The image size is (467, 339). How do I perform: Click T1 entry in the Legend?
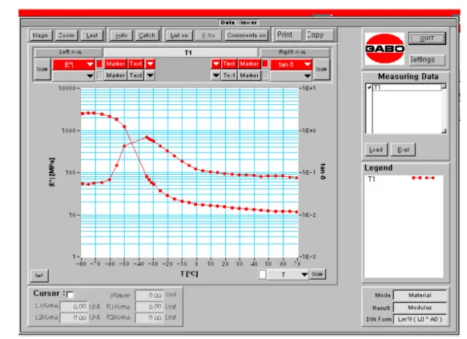pos(372,179)
